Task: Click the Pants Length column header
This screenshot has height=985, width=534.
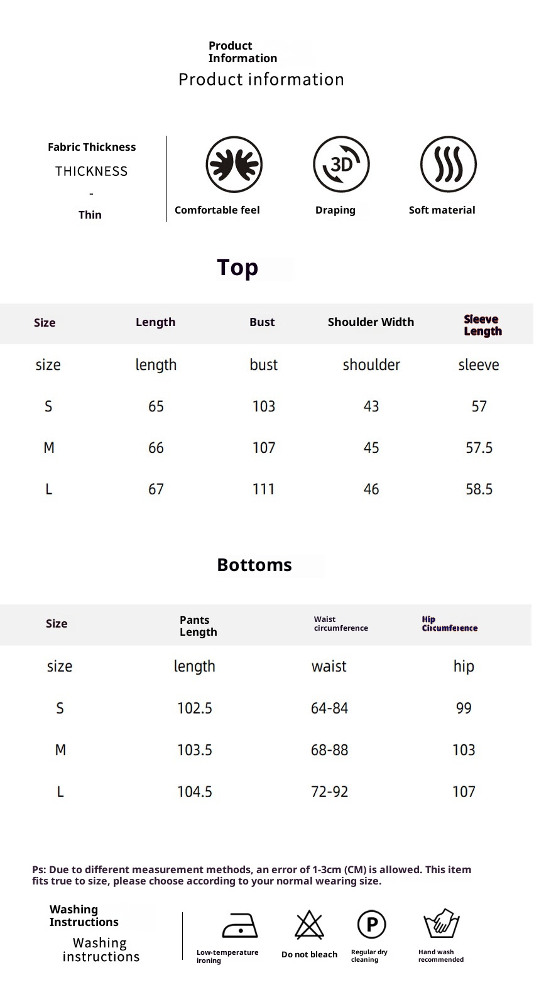Action: click(198, 626)
